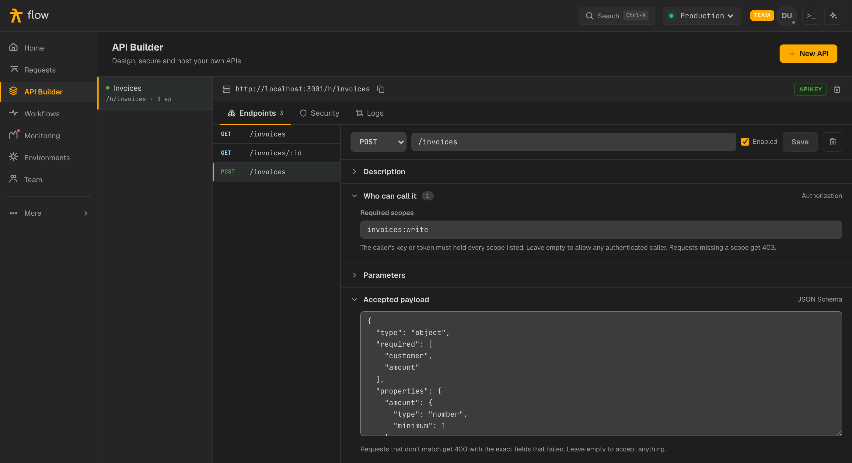The height and width of the screenshot is (463, 852).
Task: Click the Endpoints cubes icon
Action: pyautogui.click(x=232, y=113)
